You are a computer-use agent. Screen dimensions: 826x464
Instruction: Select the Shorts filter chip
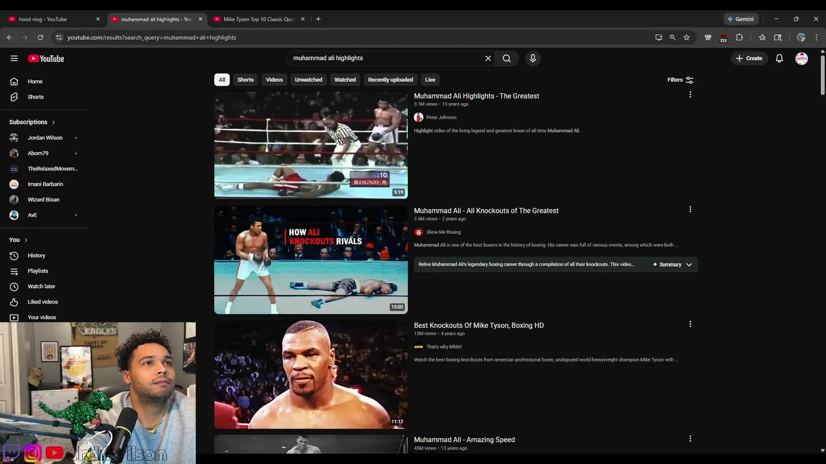tap(245, 80)
